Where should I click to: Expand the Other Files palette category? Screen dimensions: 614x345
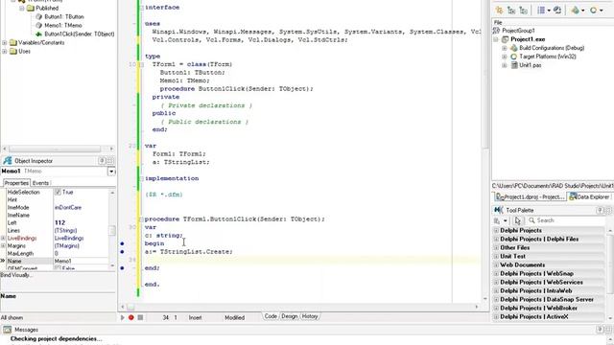click(x=496, y=247)
